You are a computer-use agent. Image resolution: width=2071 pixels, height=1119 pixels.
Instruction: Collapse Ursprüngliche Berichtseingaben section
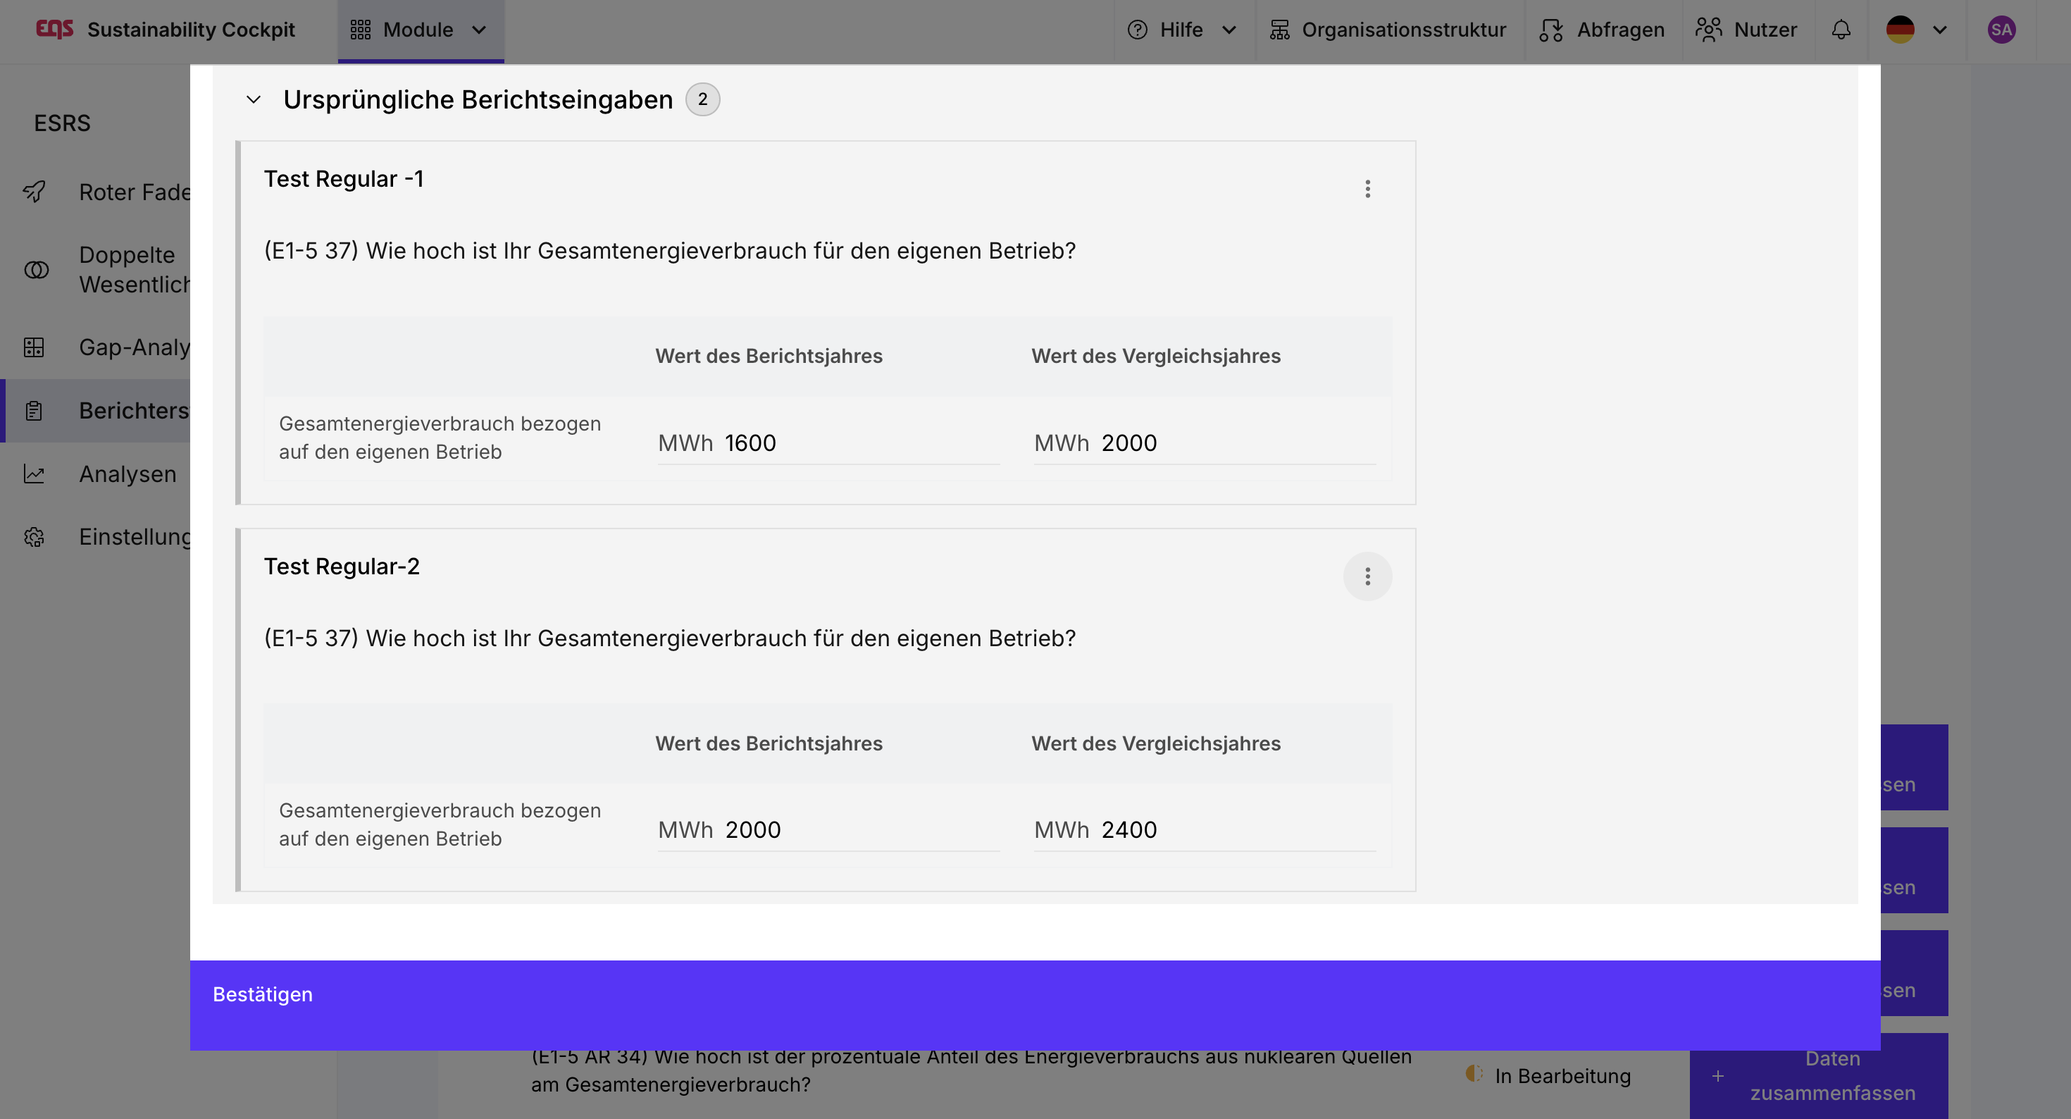click(254, 100)
